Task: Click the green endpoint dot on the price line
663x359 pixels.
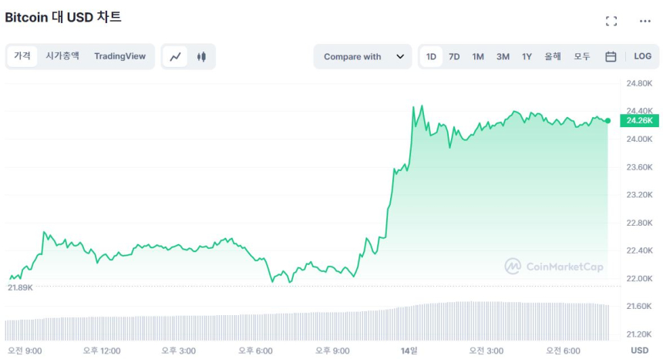Action: click(x=608, y=120)
